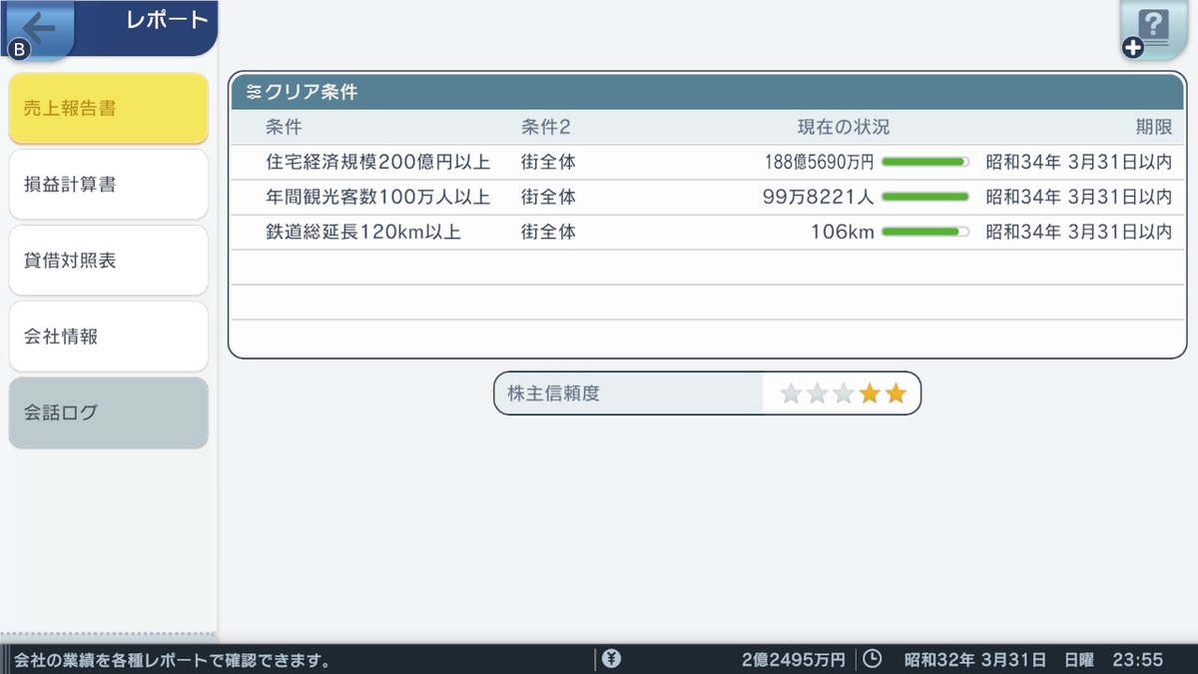Image resolution: width=1198 pixels, height=674 pixels.
Task: Click the レポート title
Action: [167, 20]
